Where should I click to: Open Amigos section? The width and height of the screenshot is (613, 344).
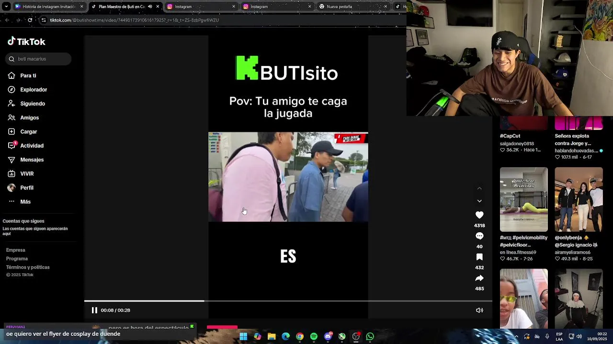coord(23,118)
